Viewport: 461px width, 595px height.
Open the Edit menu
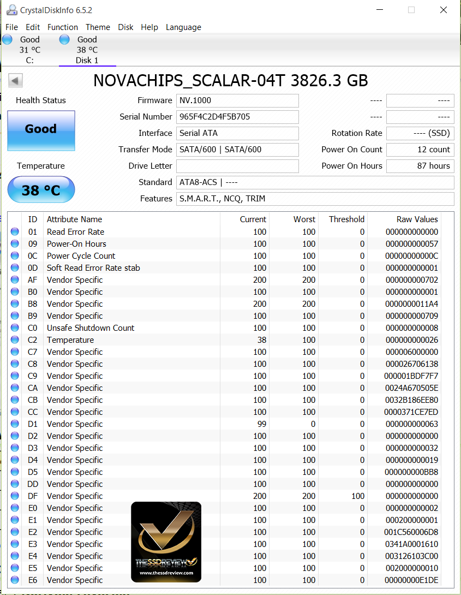pos(33,27)
